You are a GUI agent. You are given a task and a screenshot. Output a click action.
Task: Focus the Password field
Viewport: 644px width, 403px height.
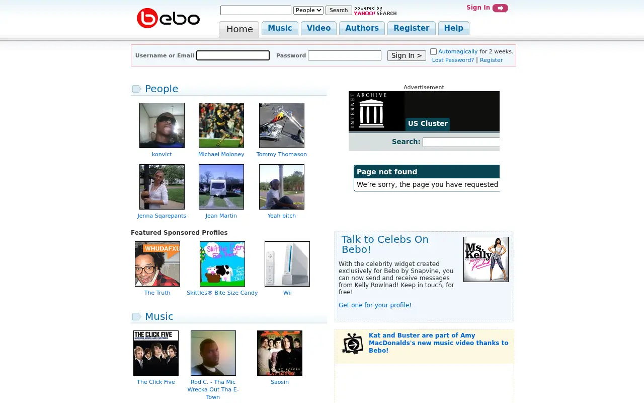pyautogui.click(x=345, y=55)
